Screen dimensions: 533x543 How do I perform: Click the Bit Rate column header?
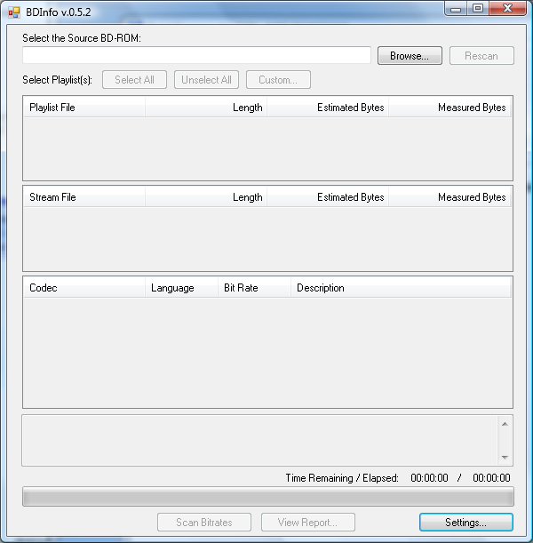tap(254, 288)
